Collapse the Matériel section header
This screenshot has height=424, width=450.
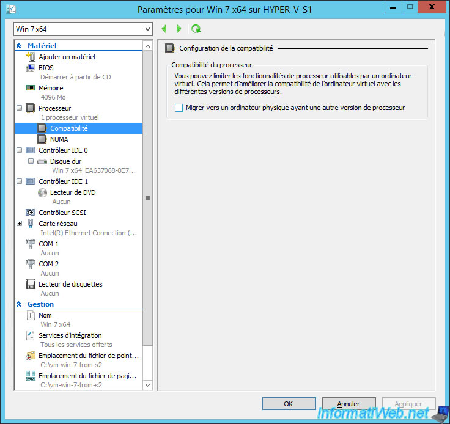click(19, 46)
